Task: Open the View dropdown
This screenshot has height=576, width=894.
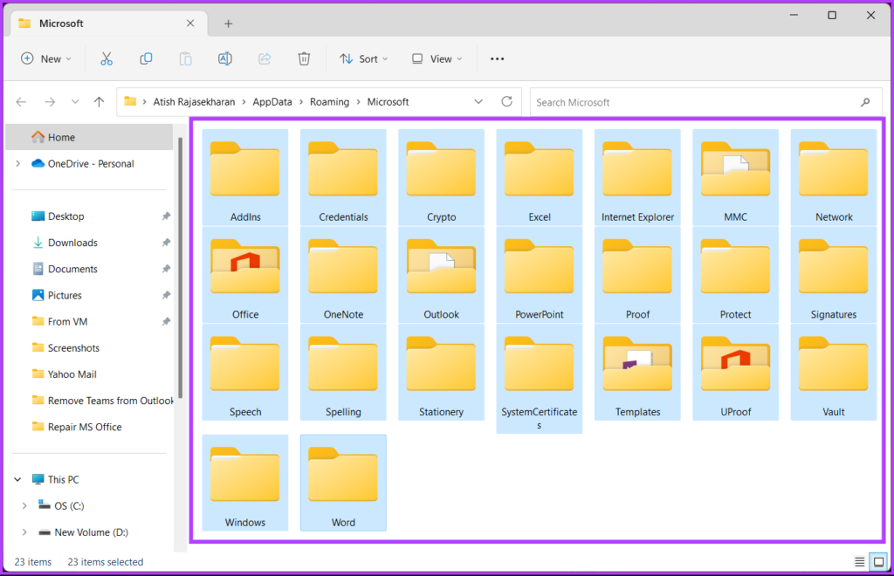Action: tap(436, 58)
